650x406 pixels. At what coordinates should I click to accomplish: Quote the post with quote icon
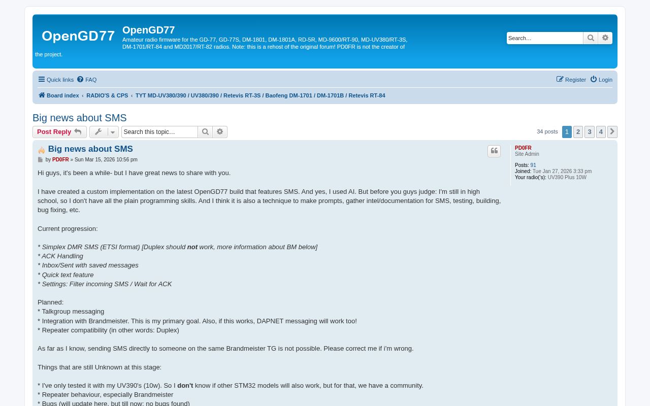(494, 151)
